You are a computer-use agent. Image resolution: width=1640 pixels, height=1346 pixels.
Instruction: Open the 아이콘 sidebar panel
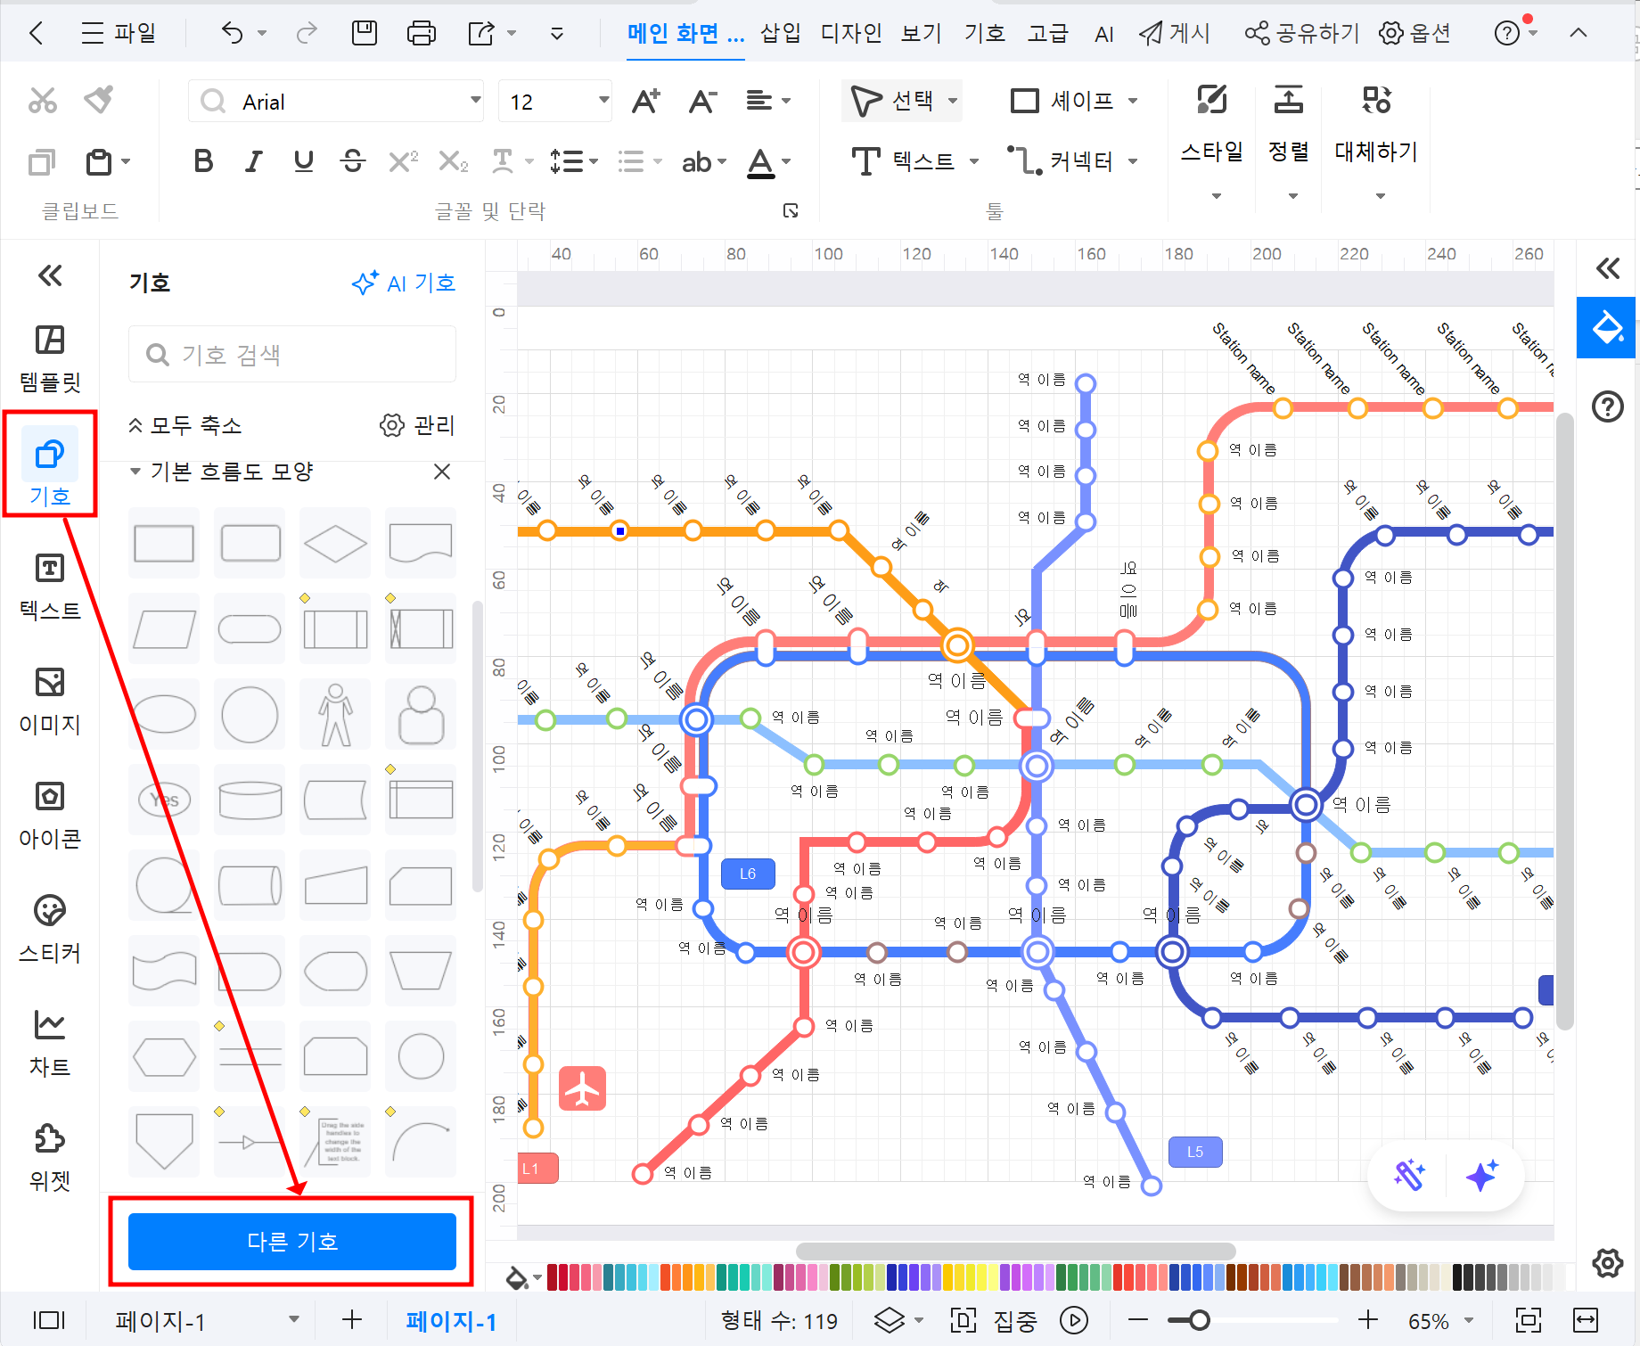pos(50,815)
